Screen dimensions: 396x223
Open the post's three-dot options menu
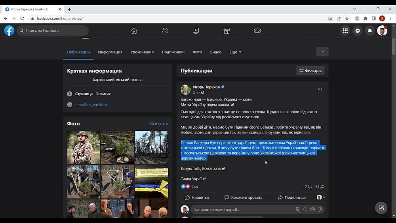pyautogui.click(x=320, y=89)
